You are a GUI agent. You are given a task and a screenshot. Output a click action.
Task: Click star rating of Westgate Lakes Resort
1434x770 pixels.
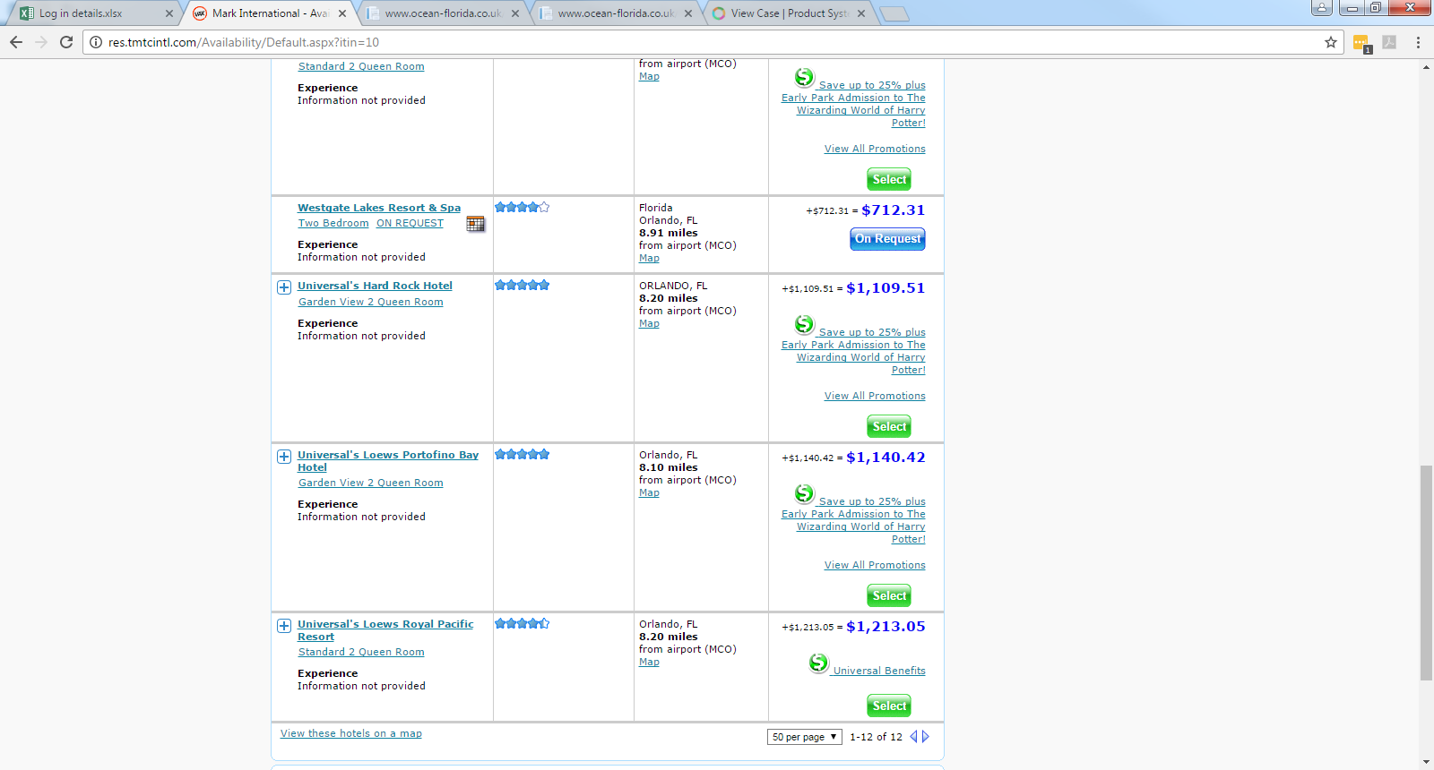[x=522, y=207]
